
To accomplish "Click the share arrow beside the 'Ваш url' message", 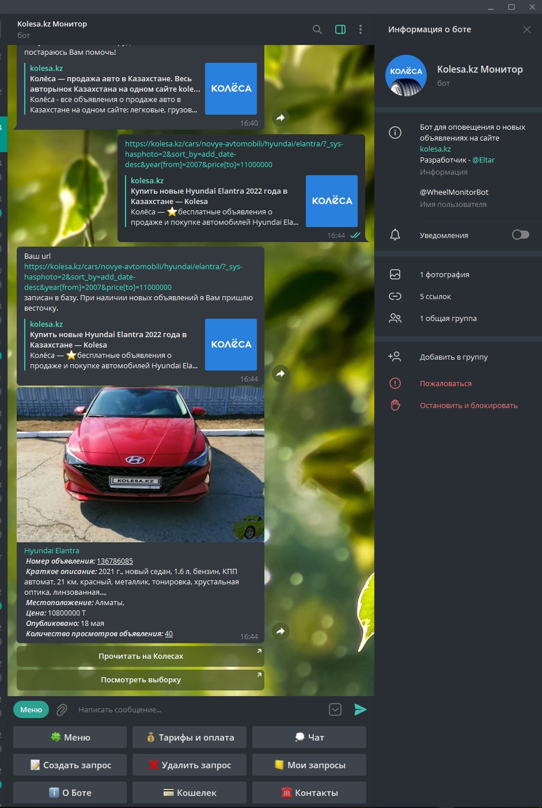I will [x=281, y=373].
